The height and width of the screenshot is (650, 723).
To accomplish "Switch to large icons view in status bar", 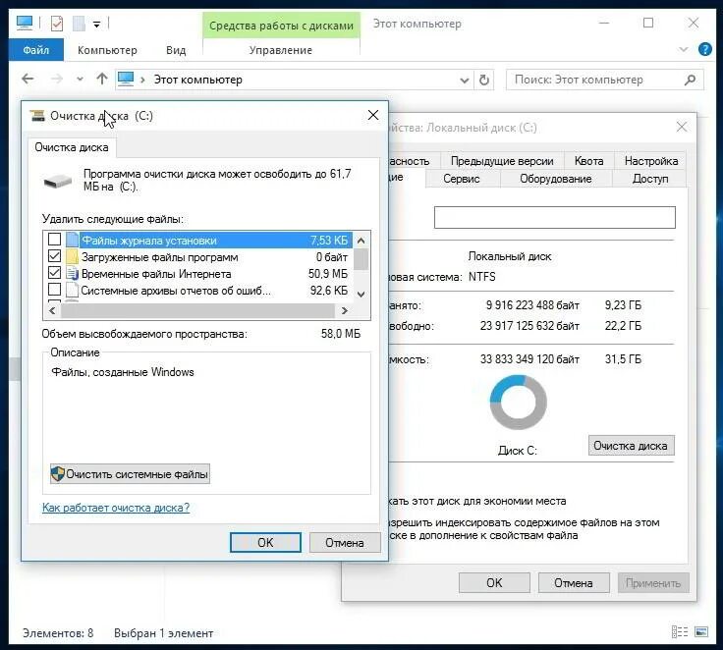I will 701,631.
